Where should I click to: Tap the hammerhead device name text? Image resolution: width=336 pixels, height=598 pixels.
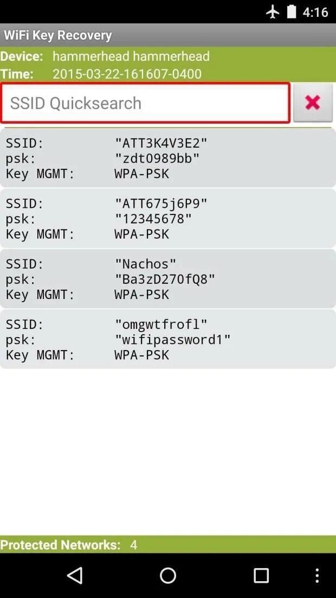pos(131,56)
